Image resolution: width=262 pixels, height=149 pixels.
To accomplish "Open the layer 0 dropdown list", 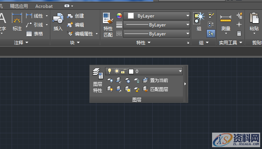I will (180, 71).
